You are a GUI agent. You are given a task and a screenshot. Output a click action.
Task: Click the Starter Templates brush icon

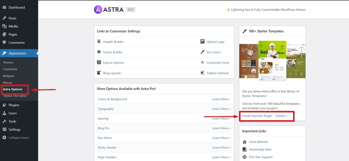pyautogui.click(x=245, y=31)
